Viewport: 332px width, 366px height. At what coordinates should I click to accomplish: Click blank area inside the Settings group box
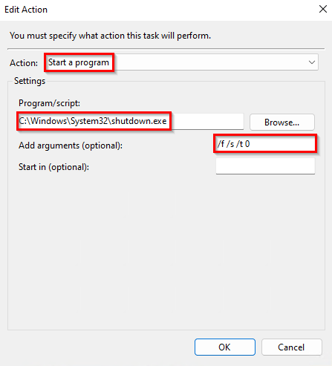coord(166,247)
